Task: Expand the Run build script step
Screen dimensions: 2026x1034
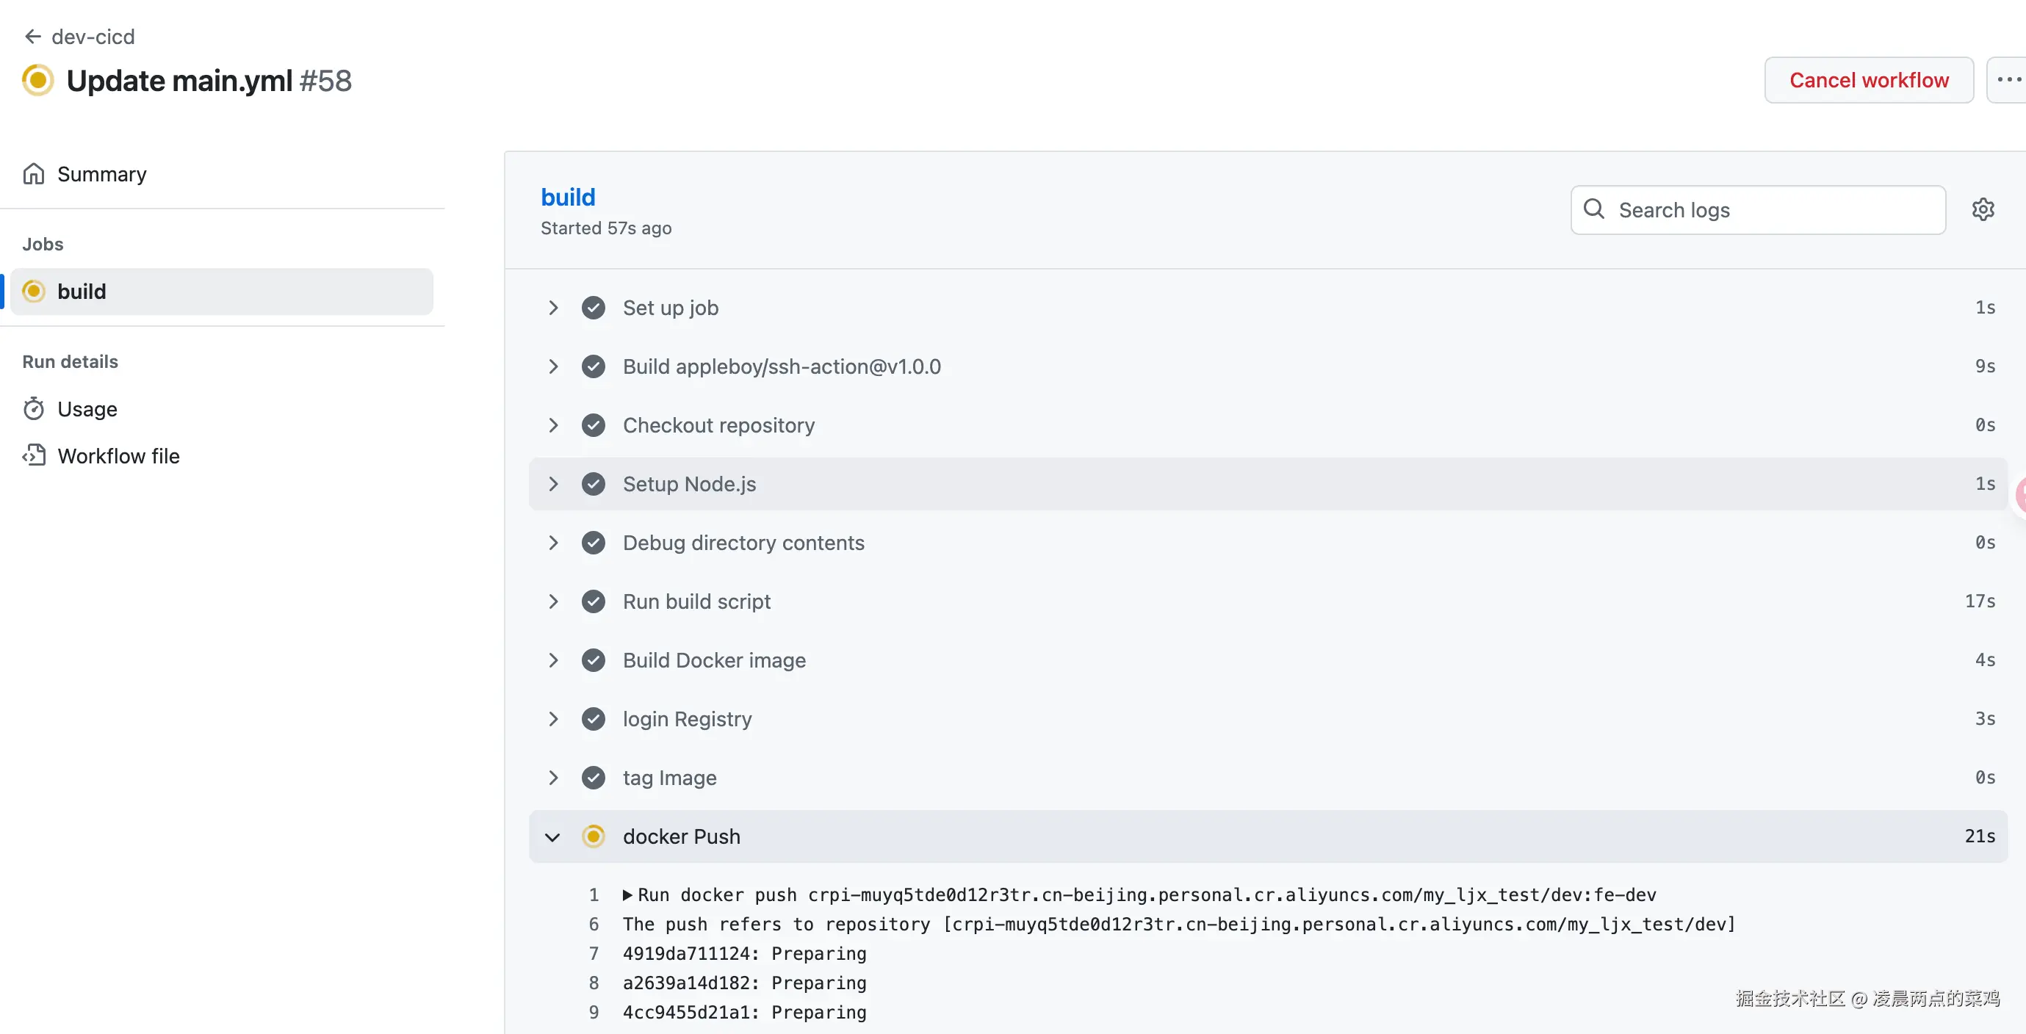Action: [553, 602]
